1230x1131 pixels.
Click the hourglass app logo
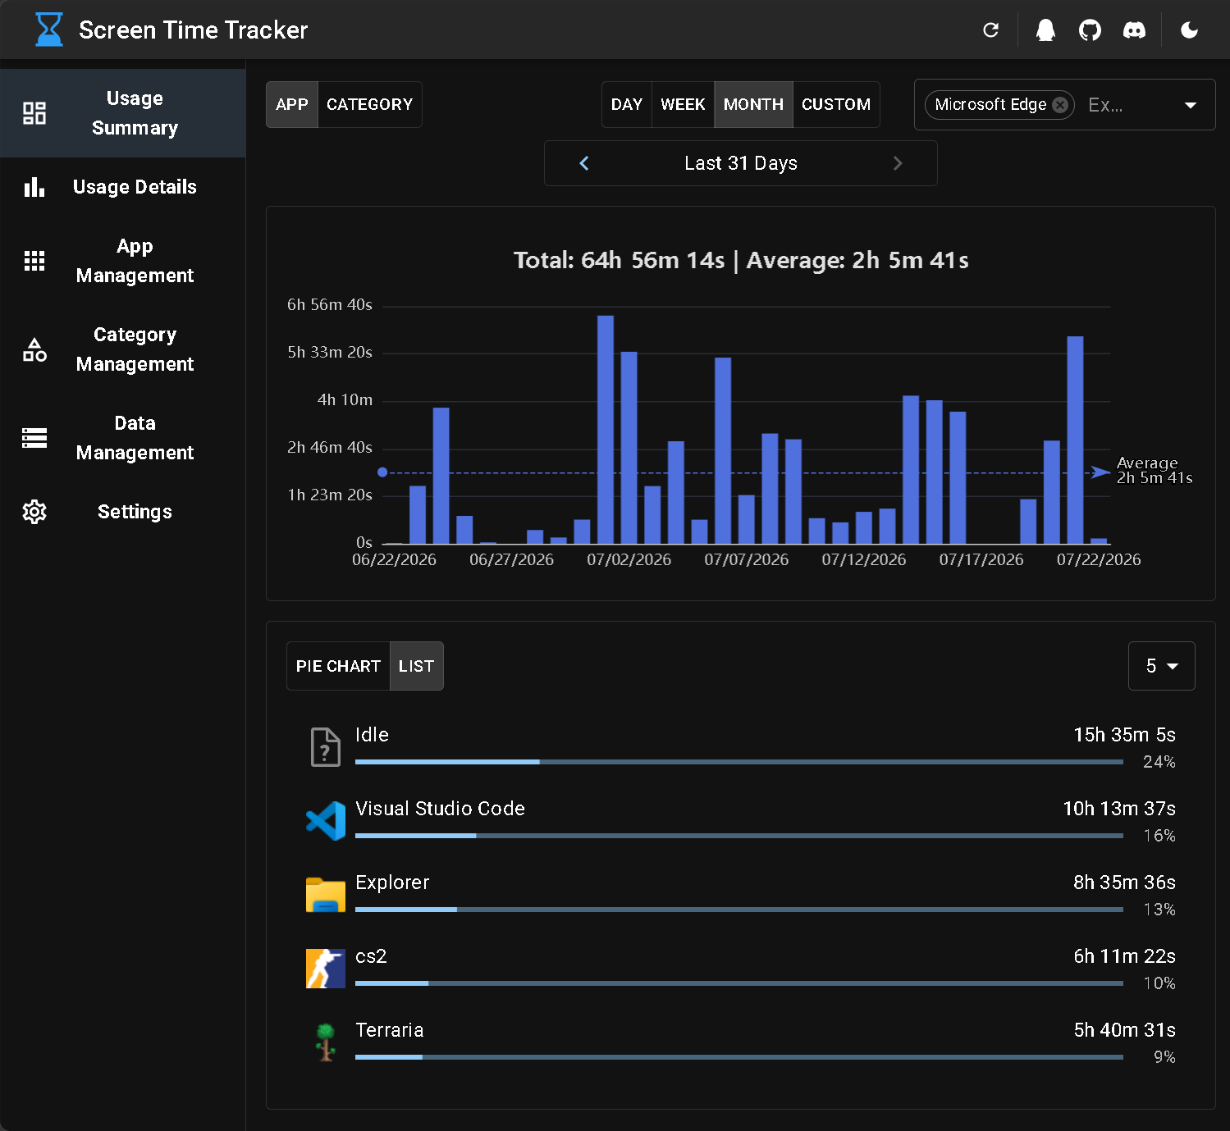pyautogui.click(x=49, y=30)
